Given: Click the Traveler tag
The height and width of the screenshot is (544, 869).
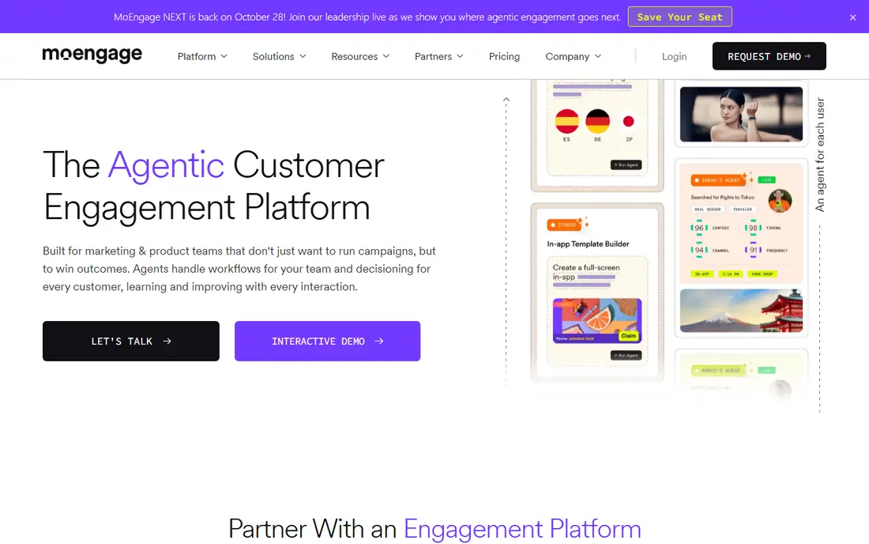Looking at the screenshot, I should click(743, 209).
